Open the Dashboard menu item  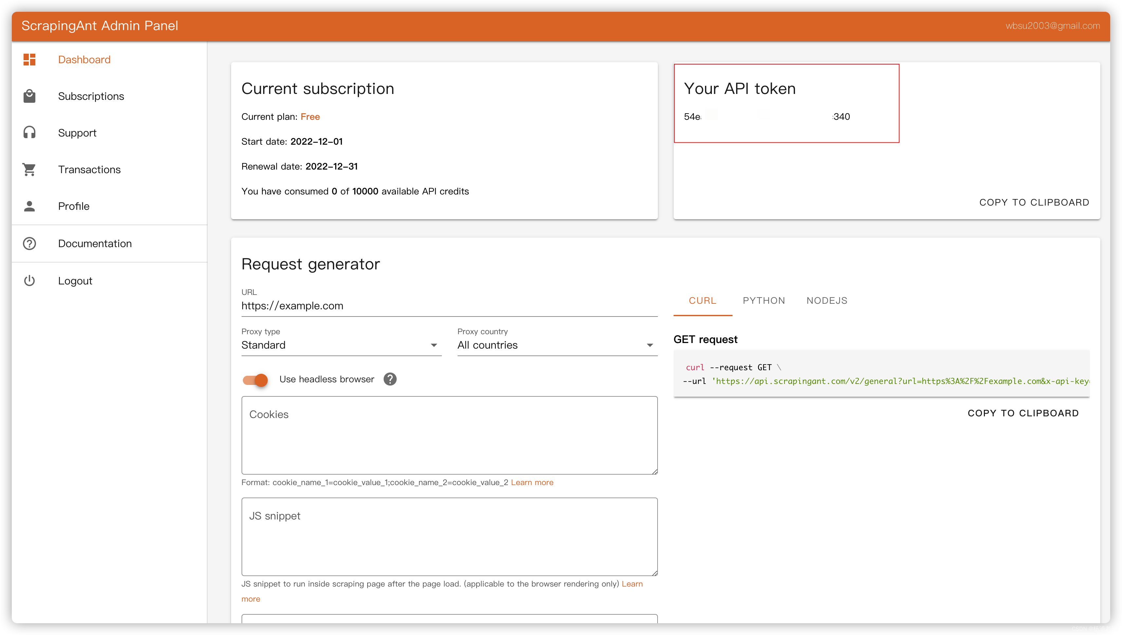tap(109, 60)
